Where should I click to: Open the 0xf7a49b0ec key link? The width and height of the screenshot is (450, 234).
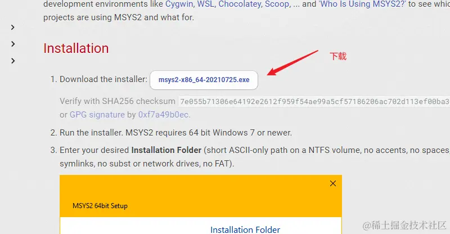(x=163, y=115)
